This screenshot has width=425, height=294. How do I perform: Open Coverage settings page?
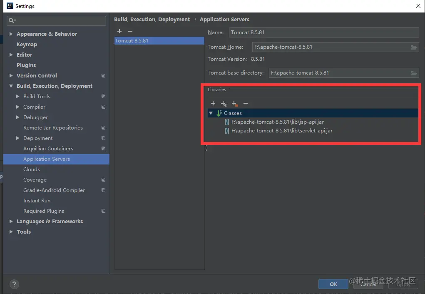[35, 180]
